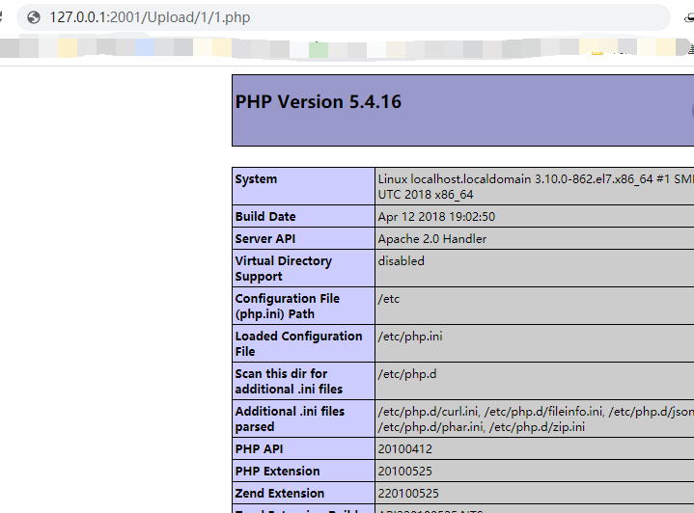Select the PHP Version 5.4.16 heading
Viewport: 694px width, 513px height.
click(x=319, y=101)
